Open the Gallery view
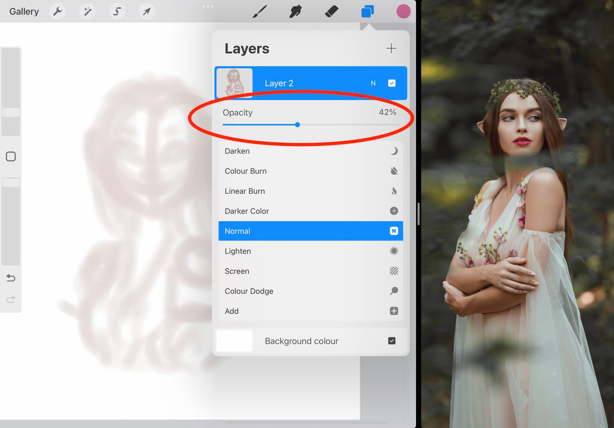The image size is (614, 428). click(24, 12)
